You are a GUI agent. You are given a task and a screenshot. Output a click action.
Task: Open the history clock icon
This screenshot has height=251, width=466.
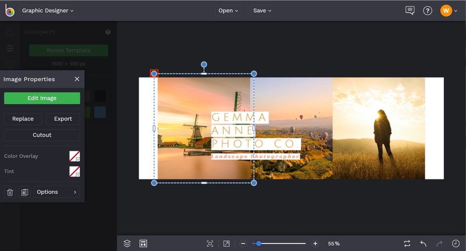pyautogui.click(x=456, y=244)
